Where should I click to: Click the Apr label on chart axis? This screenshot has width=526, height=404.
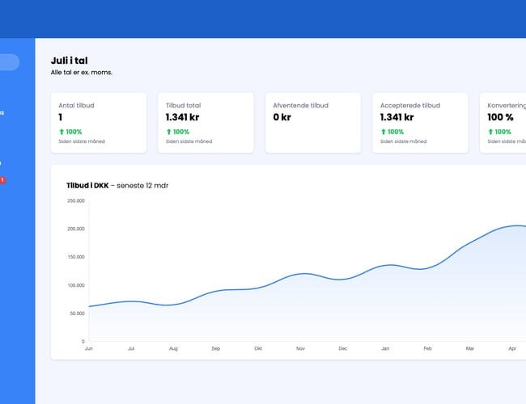[511, 349]
